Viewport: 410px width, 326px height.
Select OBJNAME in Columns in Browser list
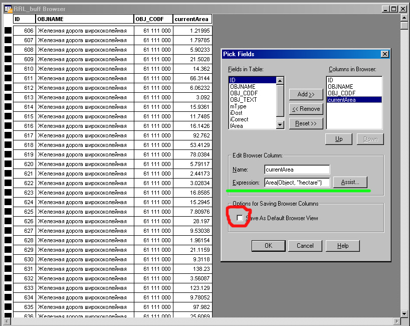click(x=354, y=87)
